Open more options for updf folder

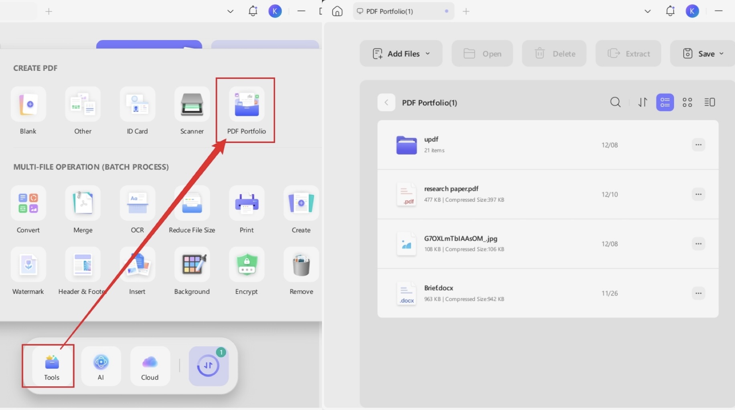point(698,145)
